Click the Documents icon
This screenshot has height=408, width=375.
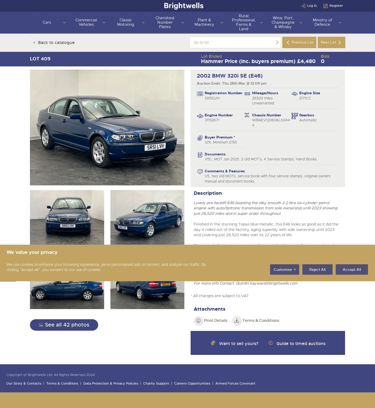tap(200, 155)
